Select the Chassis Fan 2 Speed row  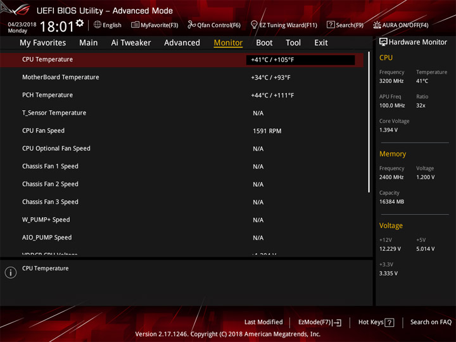pos(182,184)
